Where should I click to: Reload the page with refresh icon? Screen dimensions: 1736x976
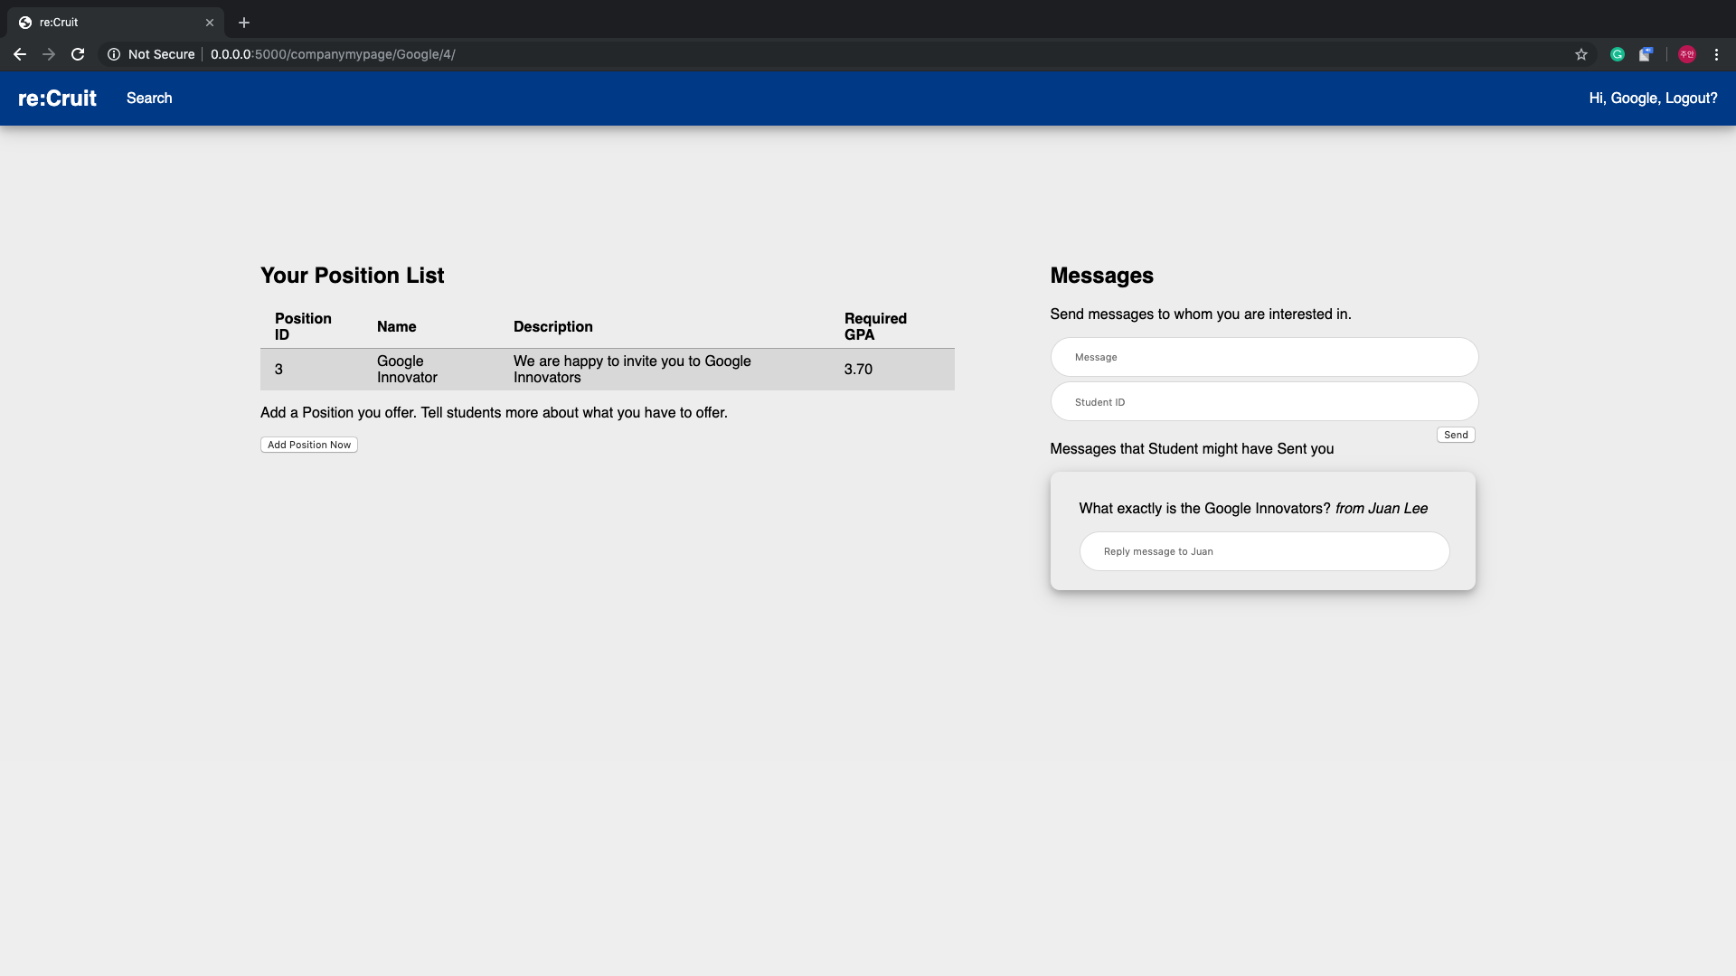point(78,54)
